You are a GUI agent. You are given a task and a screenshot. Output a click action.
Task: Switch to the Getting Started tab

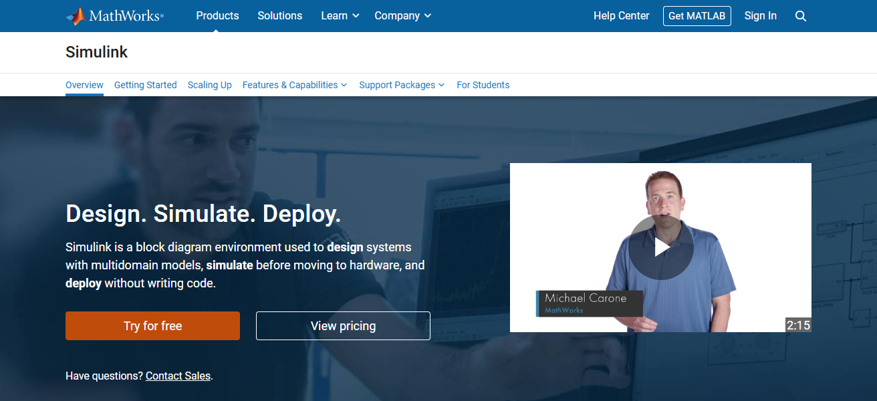coord(145,85)
